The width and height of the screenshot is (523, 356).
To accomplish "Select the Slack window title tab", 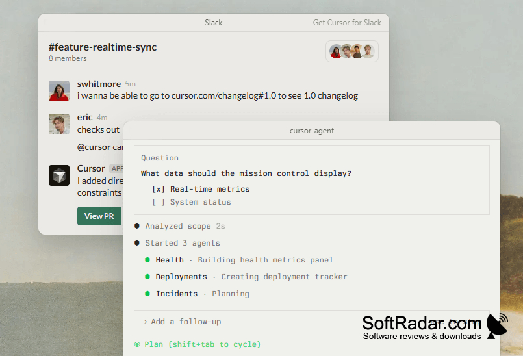I will point(214,23).
